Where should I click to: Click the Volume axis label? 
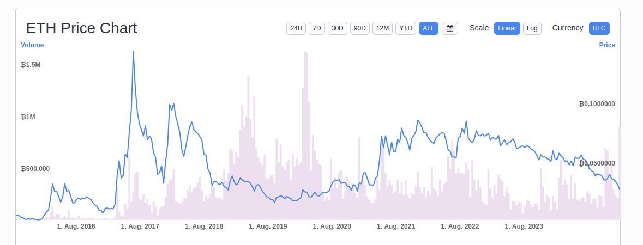coord(32,45)
